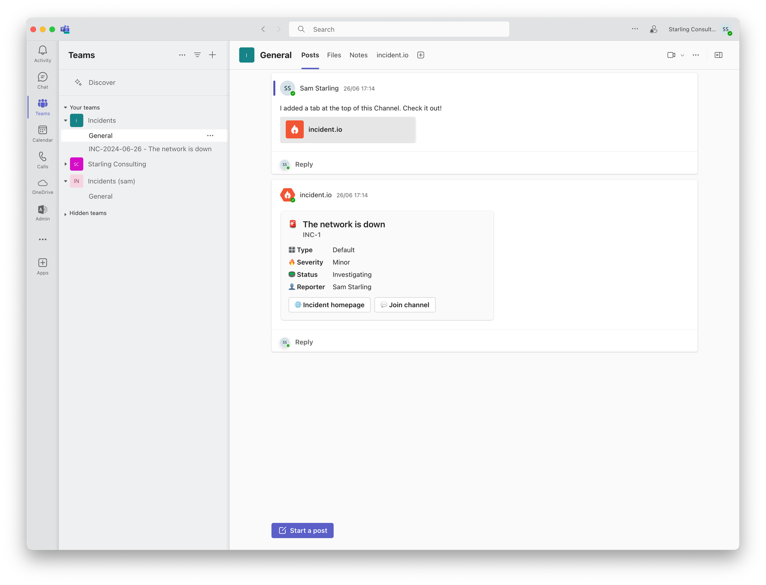Click the Start a post button
Screen dimensions: 766x585
pos(302,531)
